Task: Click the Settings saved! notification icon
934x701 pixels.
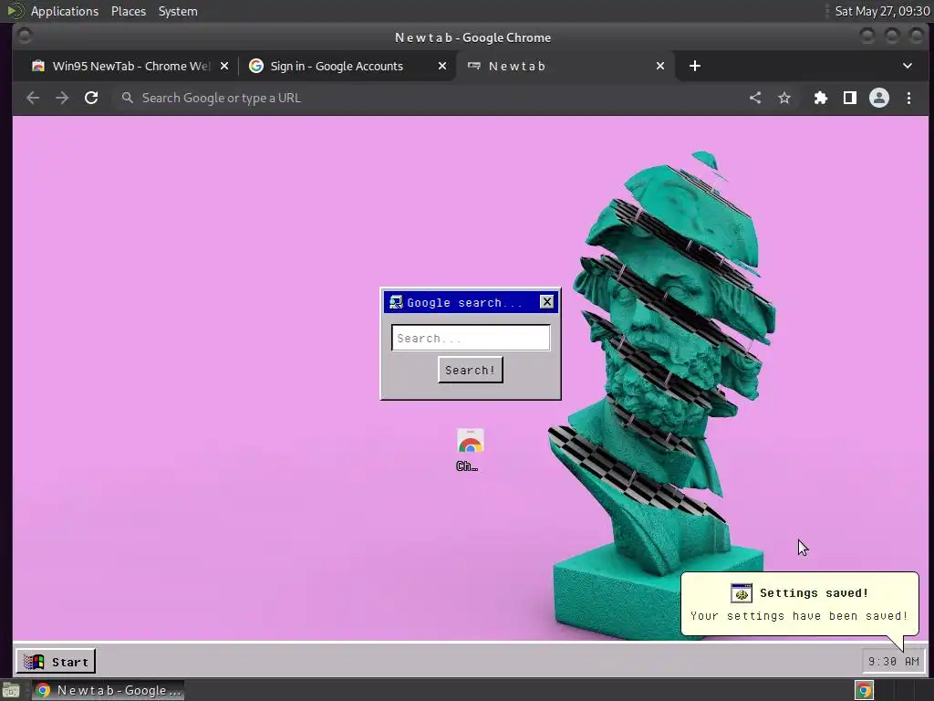Action: click(741, 593)
